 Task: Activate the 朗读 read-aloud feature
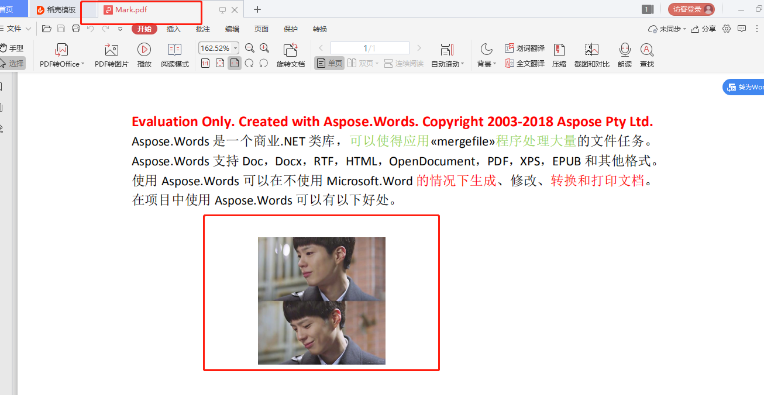(624, 56)
